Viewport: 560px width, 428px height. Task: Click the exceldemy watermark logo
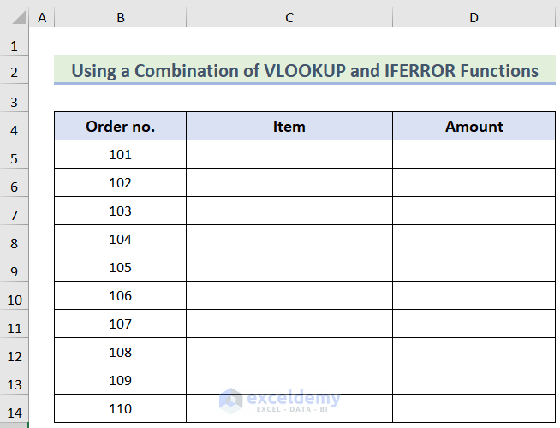(231, 400)
